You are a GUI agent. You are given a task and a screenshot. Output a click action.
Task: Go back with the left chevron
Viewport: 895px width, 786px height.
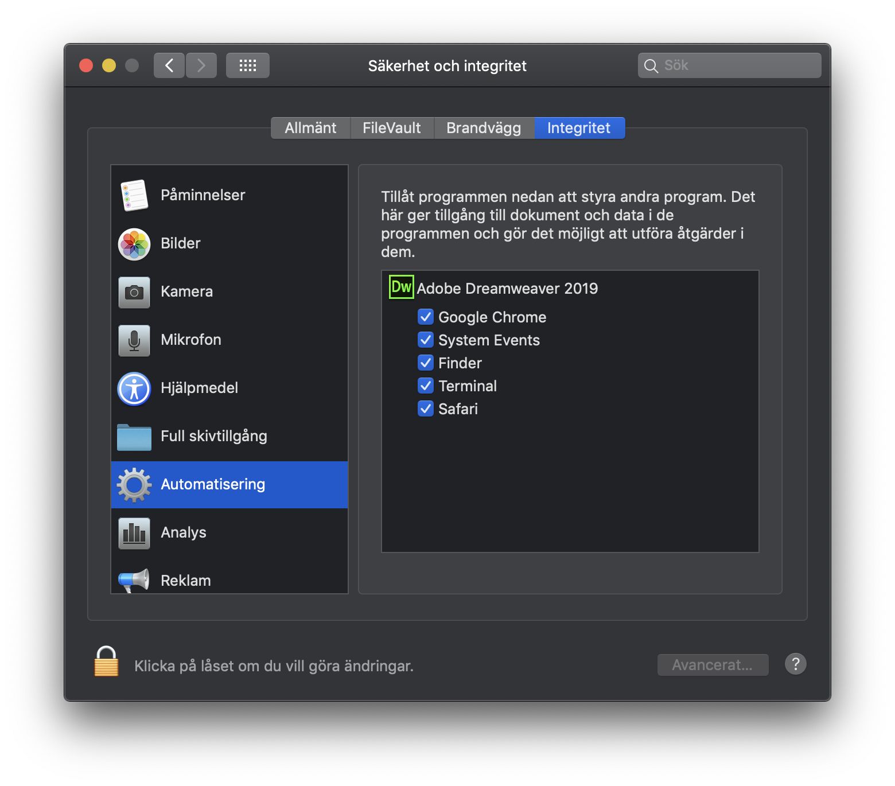tap(169, 65)
